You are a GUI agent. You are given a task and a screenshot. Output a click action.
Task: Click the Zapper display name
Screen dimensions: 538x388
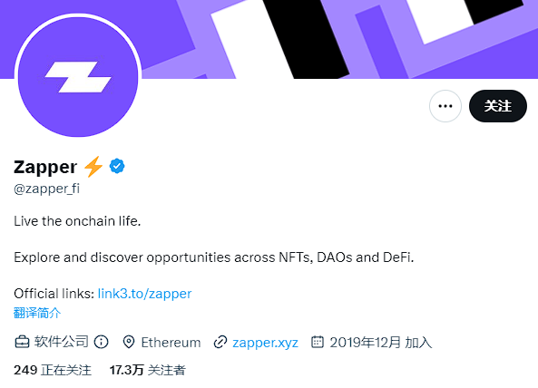pyautogui.click(x=45, y=168)
